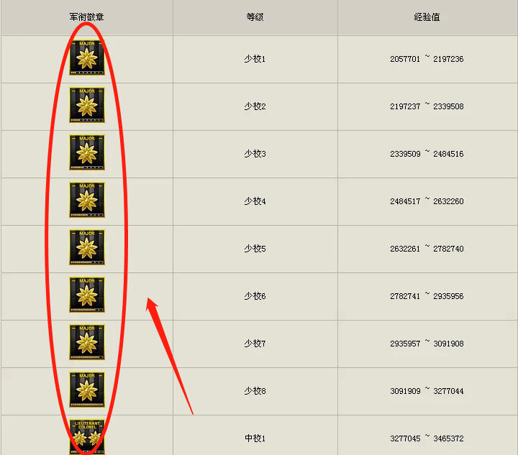Click the 军衔徽章 column header
The height and width of the screenshot is (455, 518).
[86, 17]
